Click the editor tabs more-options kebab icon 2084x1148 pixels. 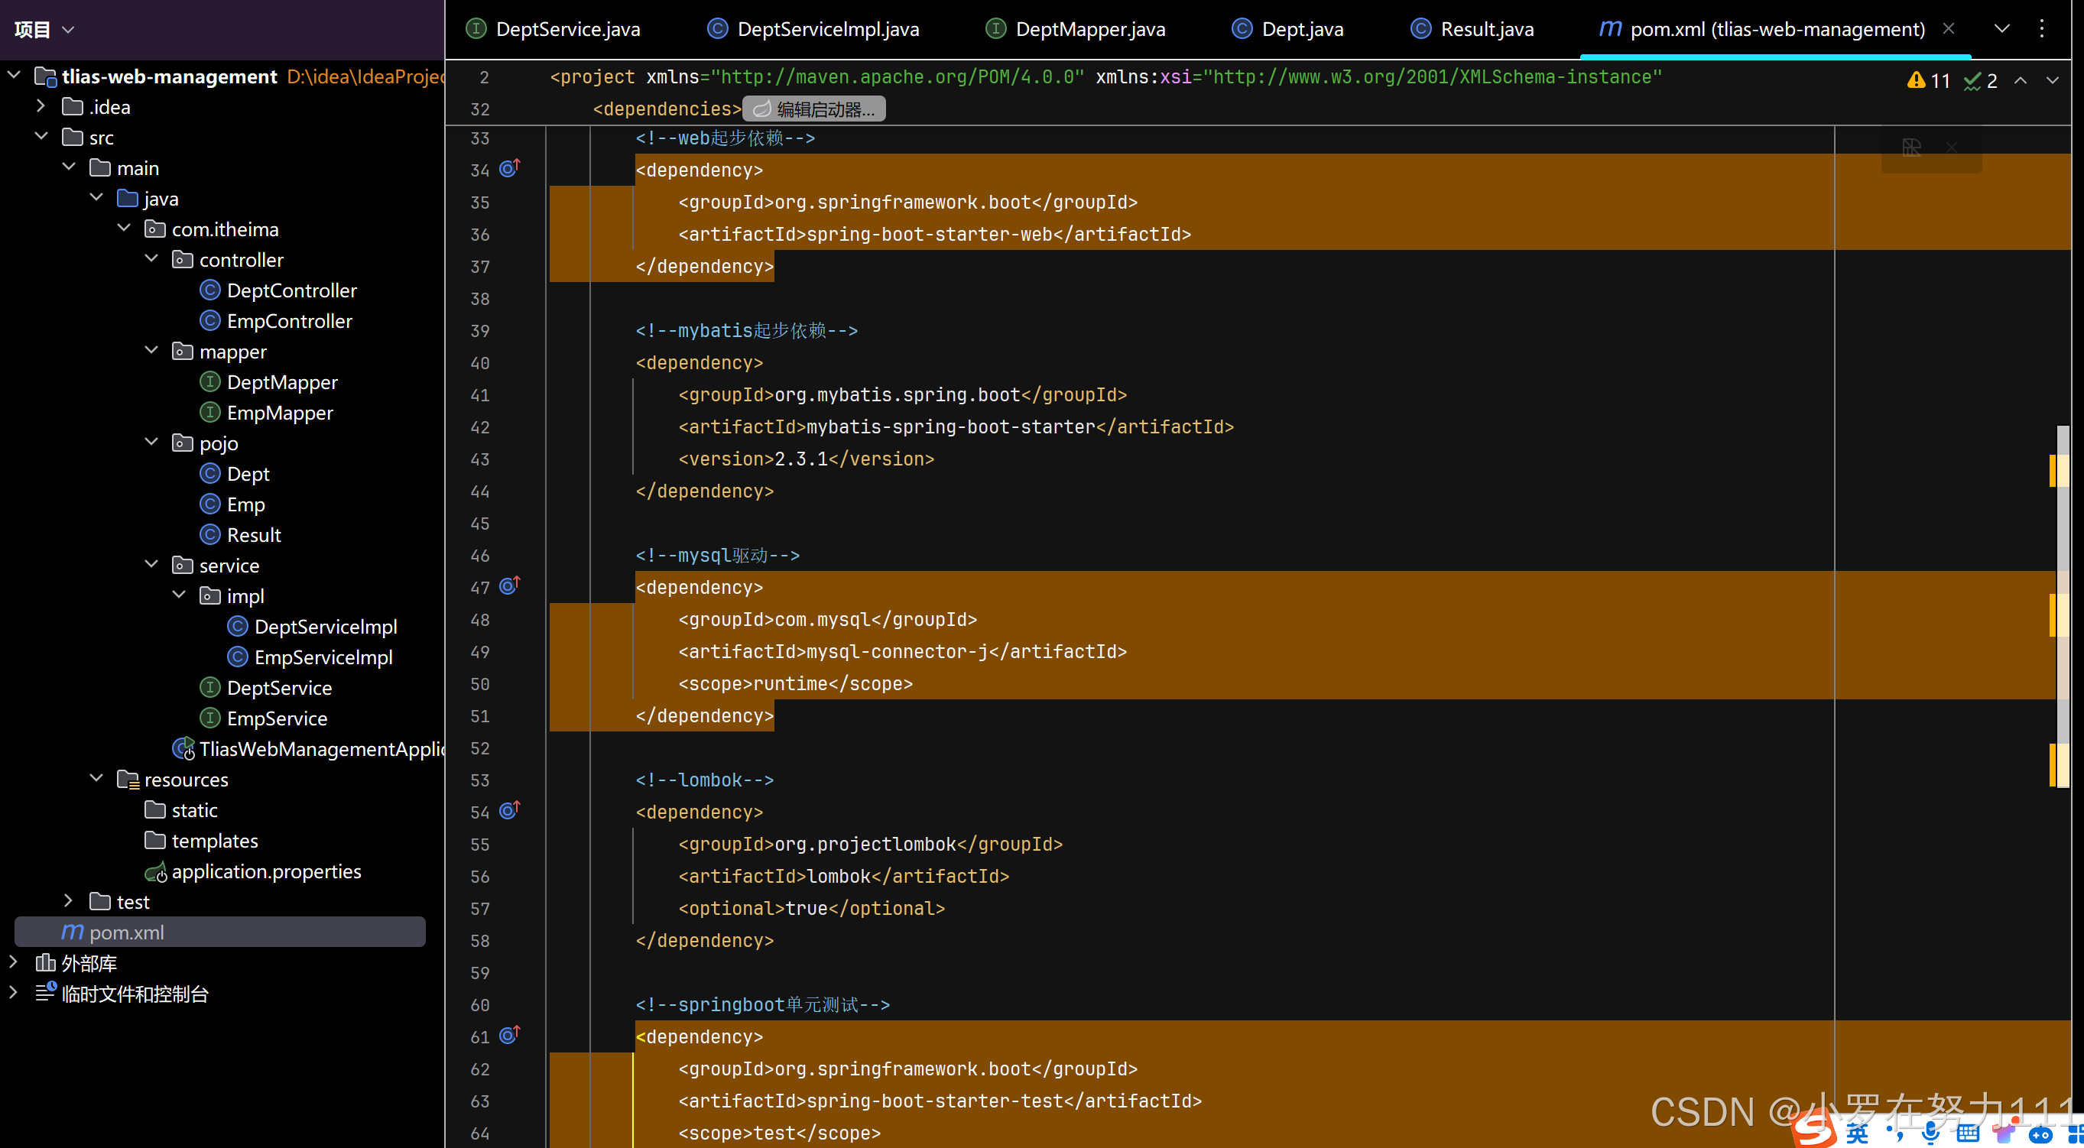click(x=2041, y=29)
